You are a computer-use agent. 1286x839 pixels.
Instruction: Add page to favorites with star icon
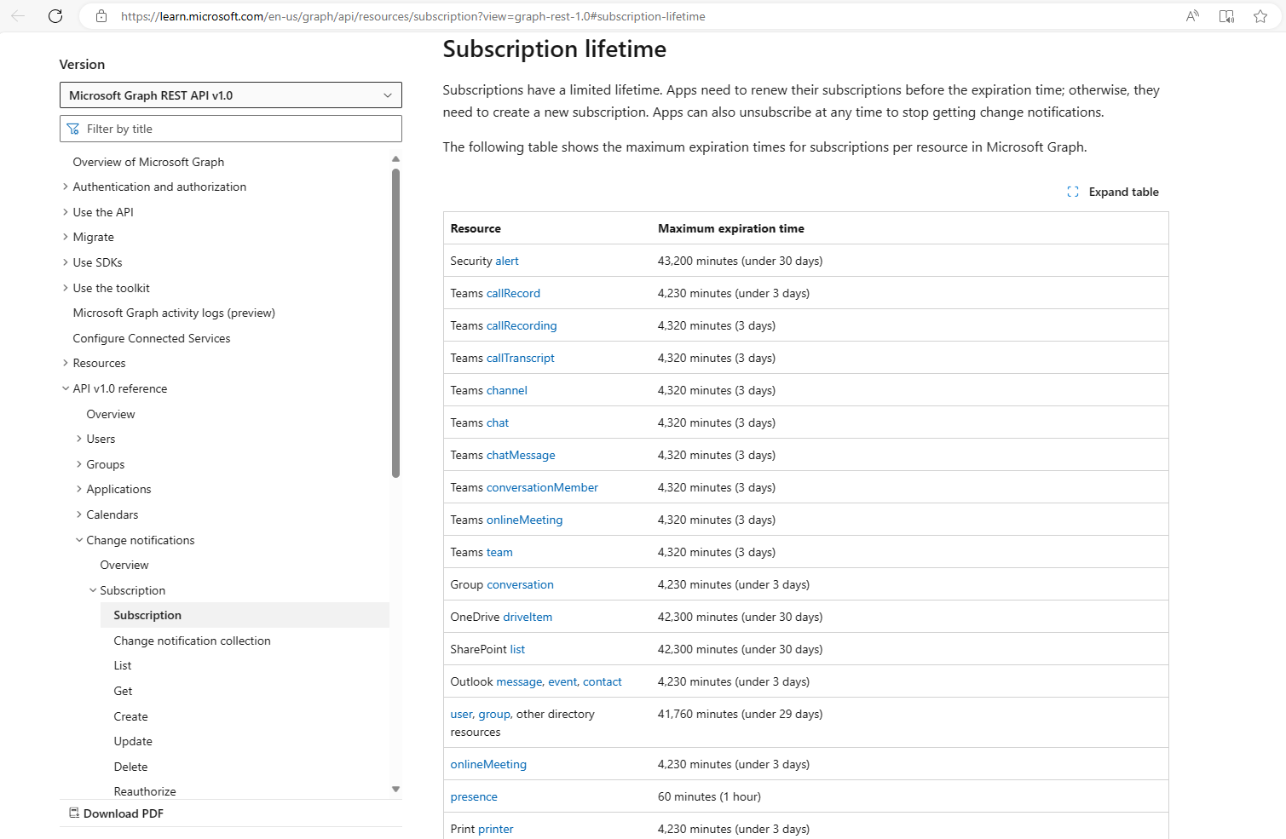[x=1260, y=16]
